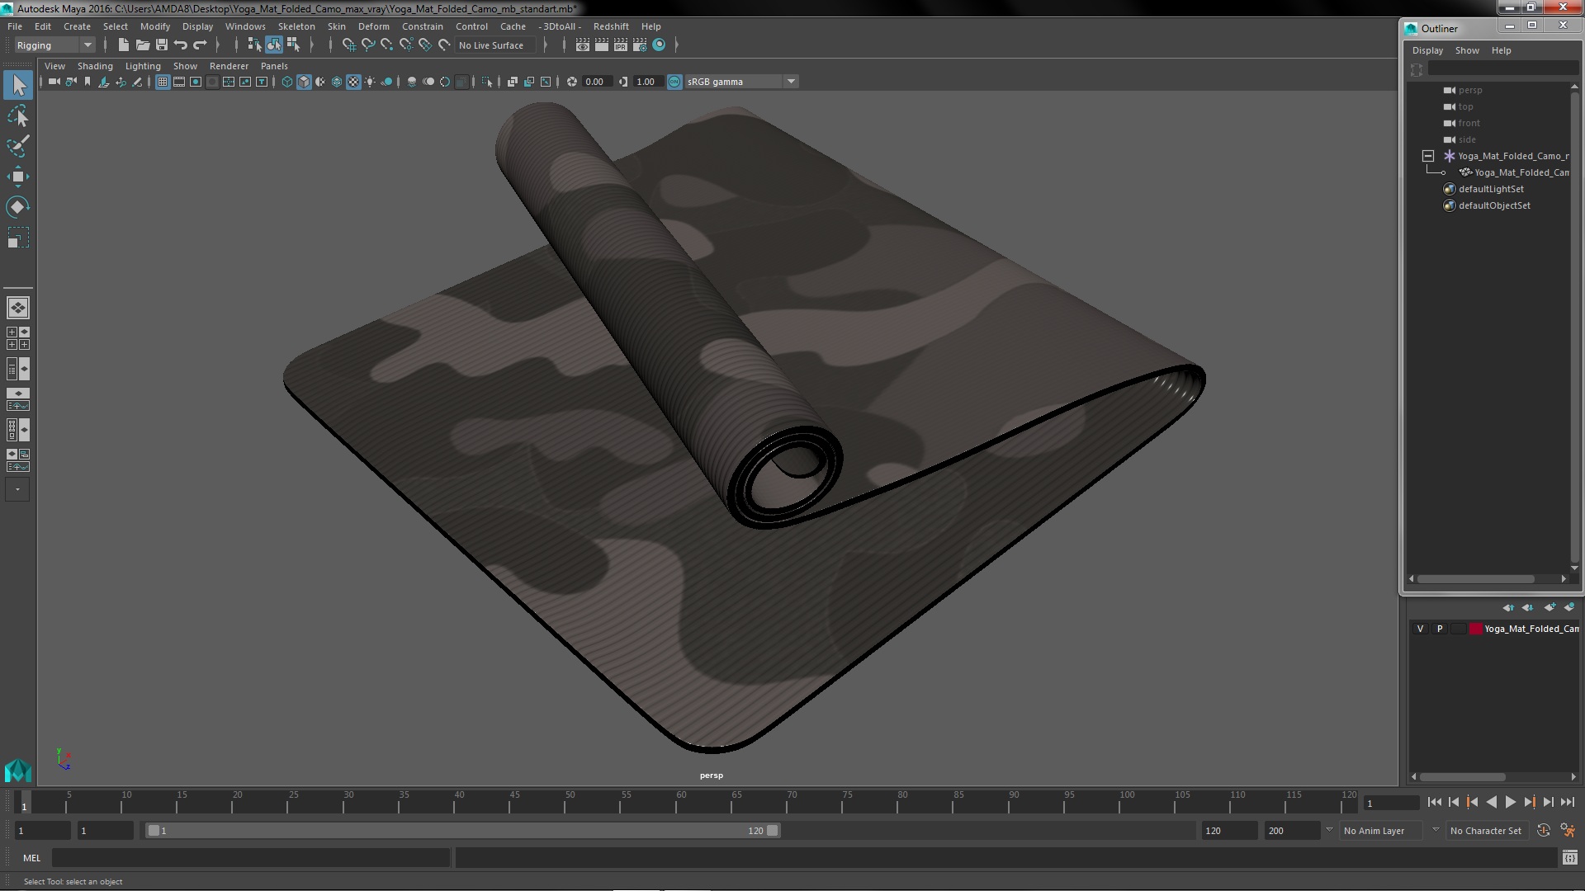Enable snap to curves

pyautogui.click(x=368, y=45)
